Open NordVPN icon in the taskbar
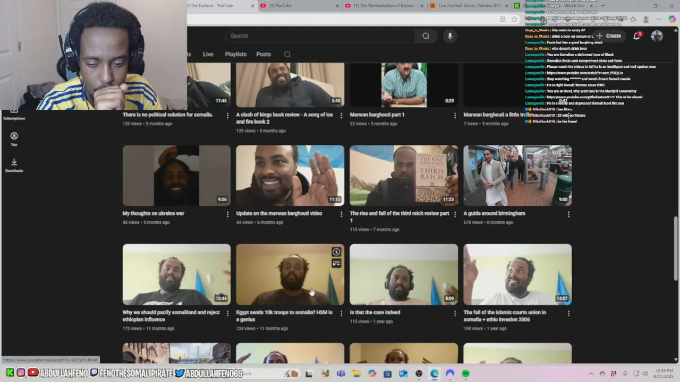 coord(450,374)
